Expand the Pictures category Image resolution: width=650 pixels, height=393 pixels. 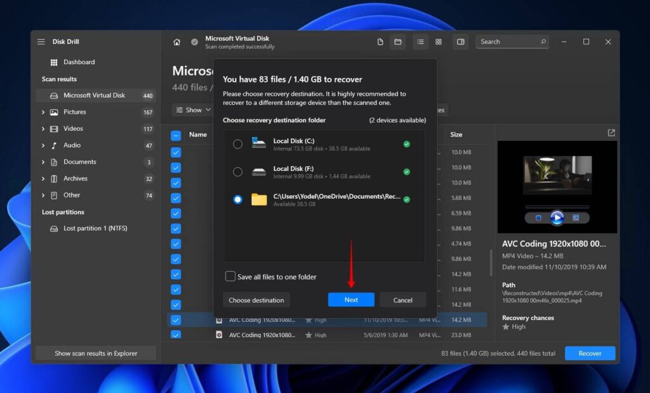(x=43, y=112)
